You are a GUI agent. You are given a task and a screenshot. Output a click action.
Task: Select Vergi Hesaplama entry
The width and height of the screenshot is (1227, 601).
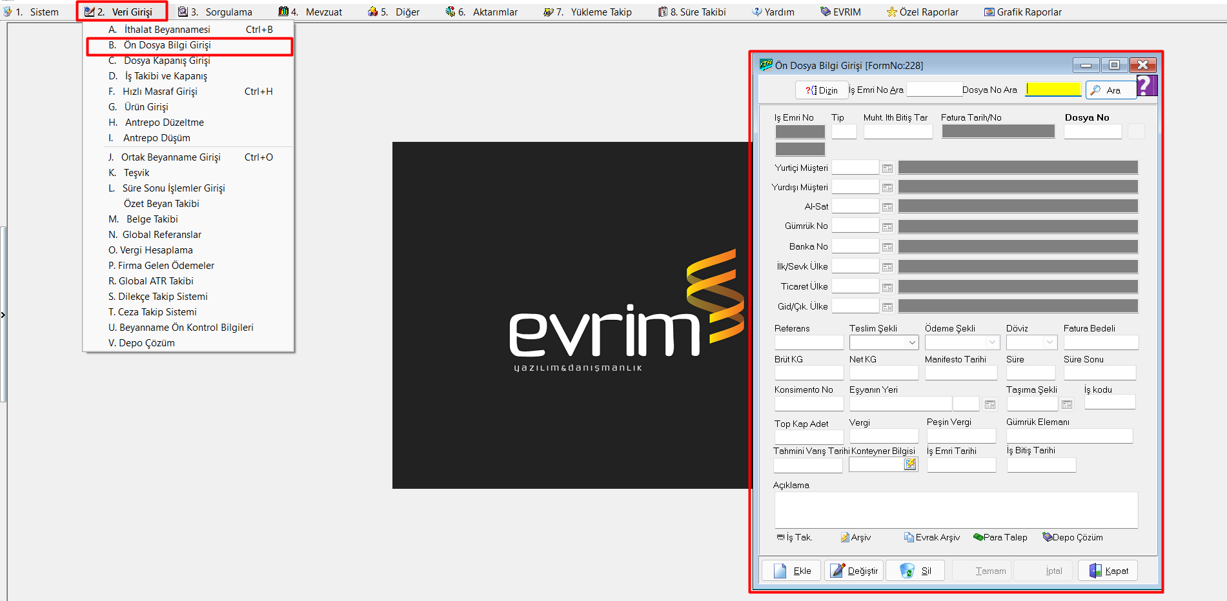(x=188, y=250)
